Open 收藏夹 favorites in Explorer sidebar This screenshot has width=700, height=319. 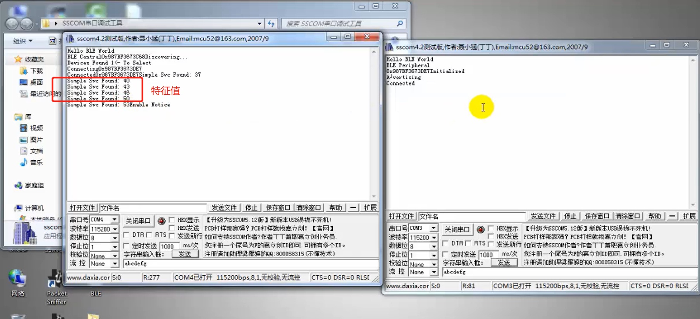click(29, 59)
